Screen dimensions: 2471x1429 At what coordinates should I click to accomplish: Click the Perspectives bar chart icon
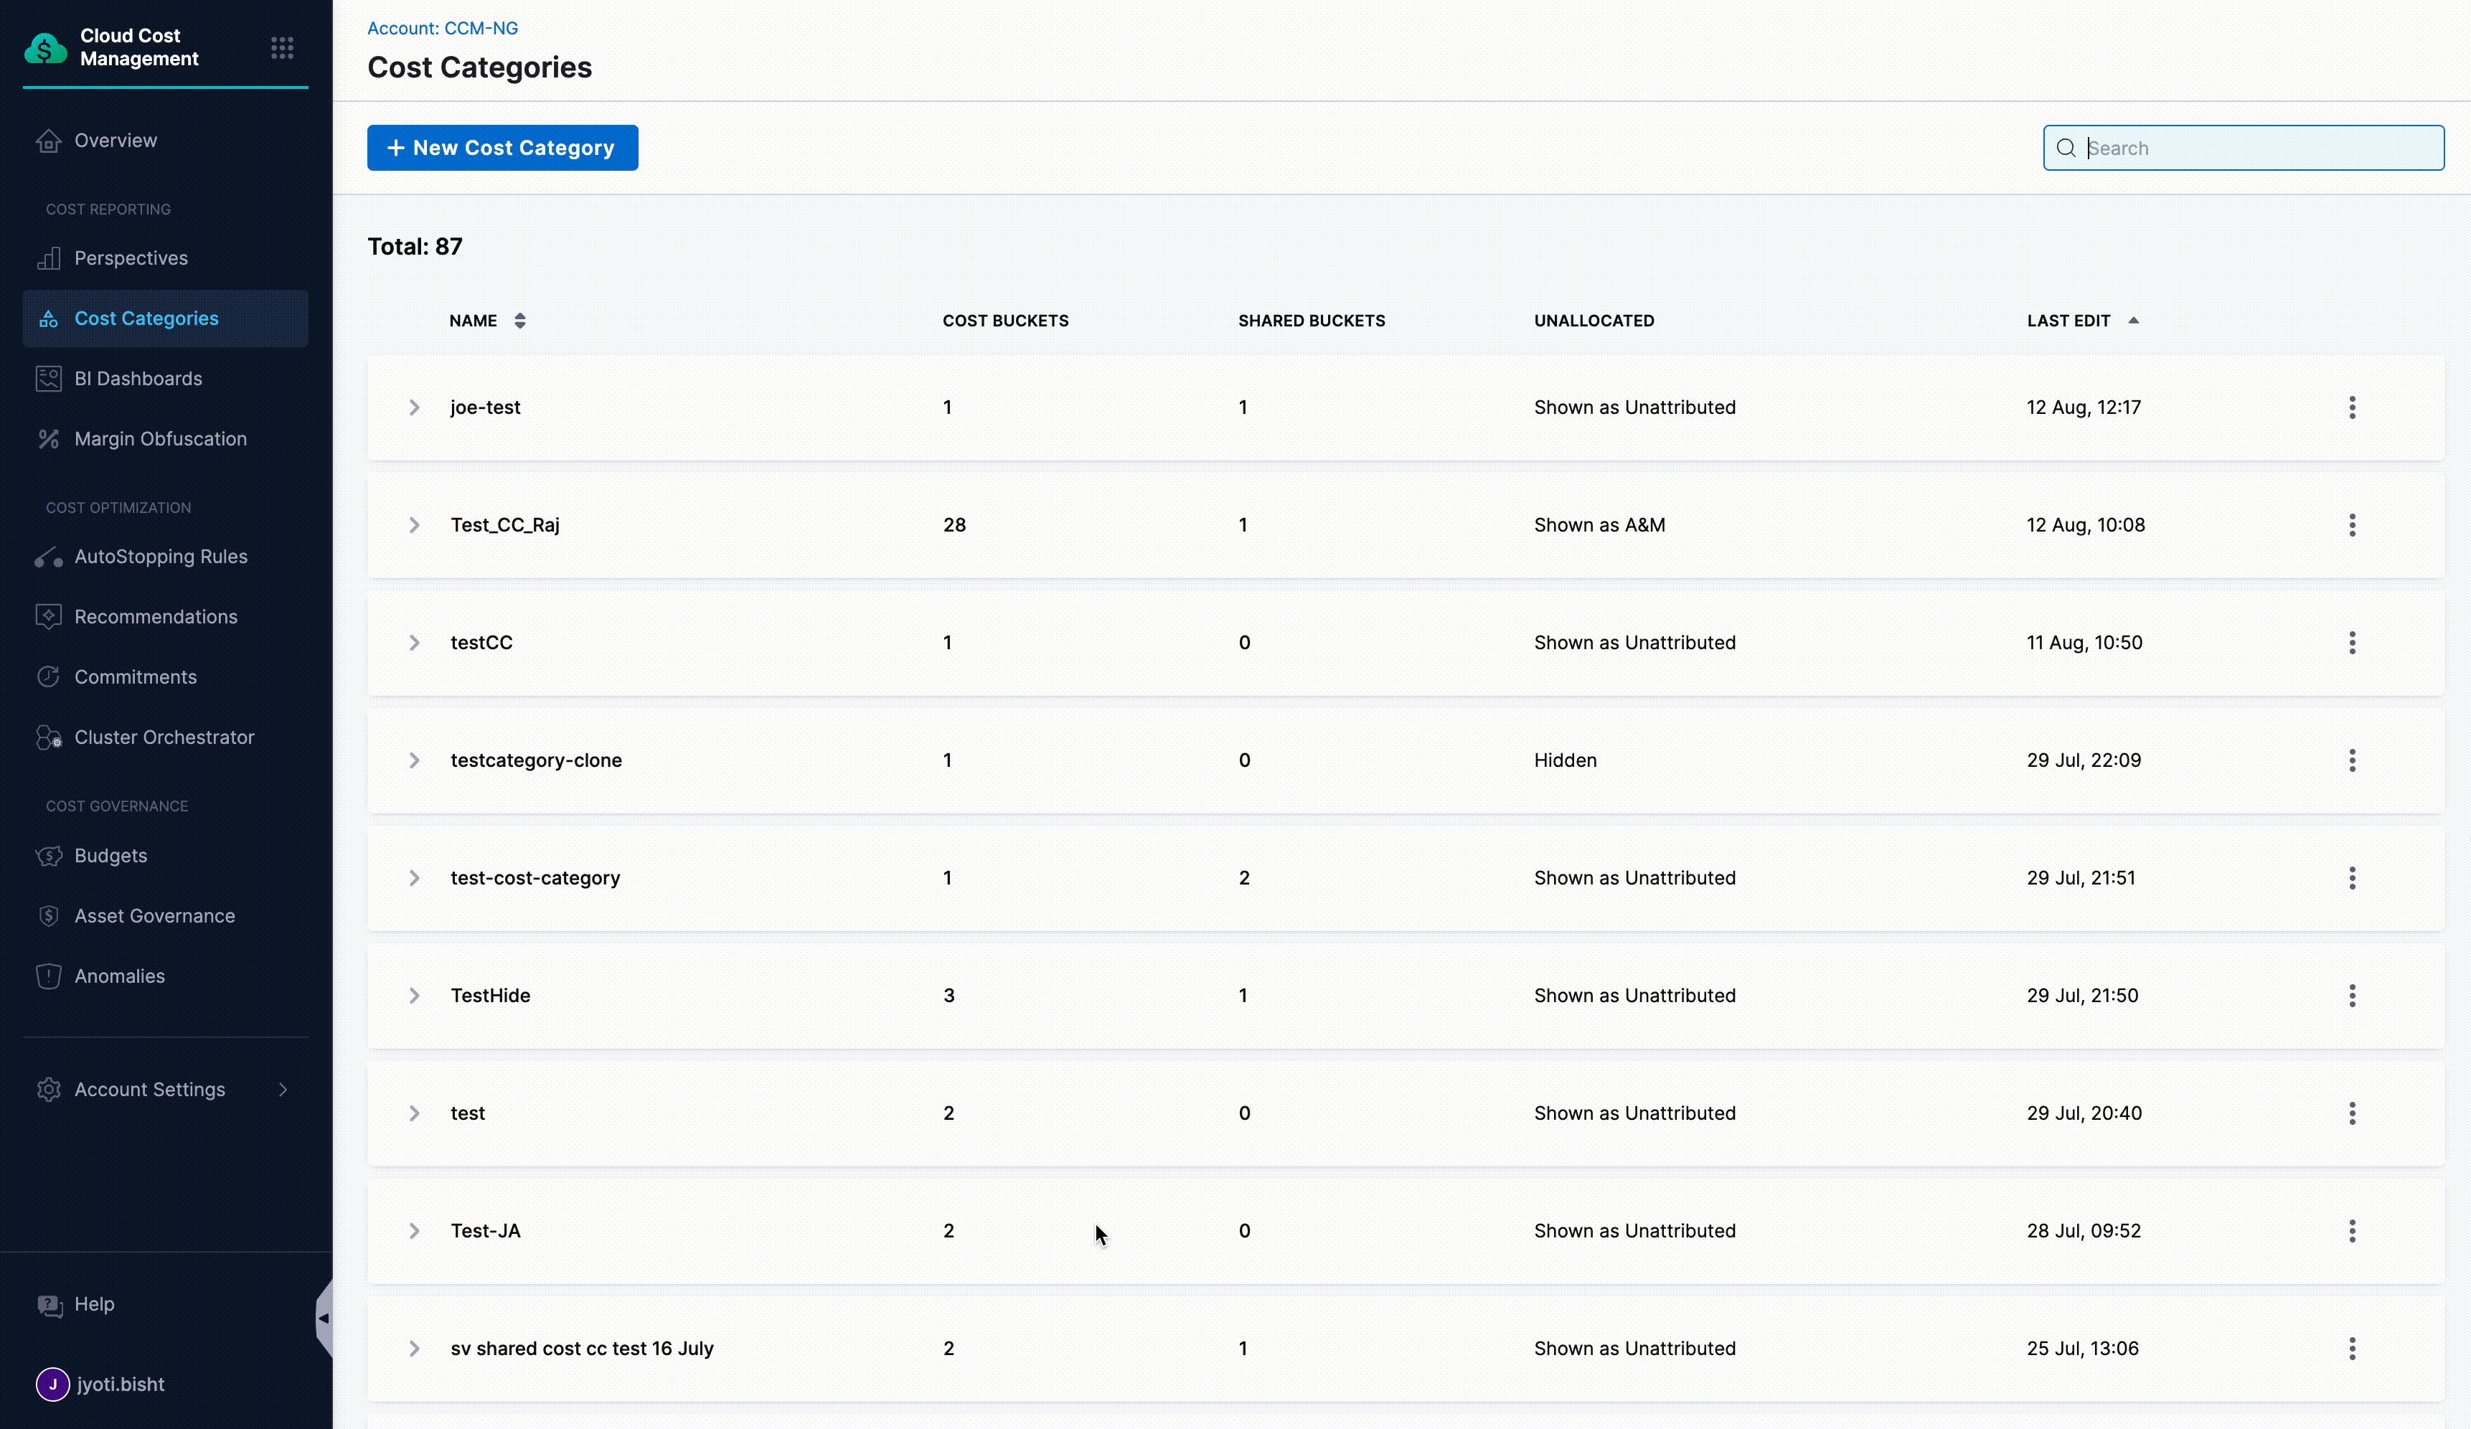tap(48, 258)
